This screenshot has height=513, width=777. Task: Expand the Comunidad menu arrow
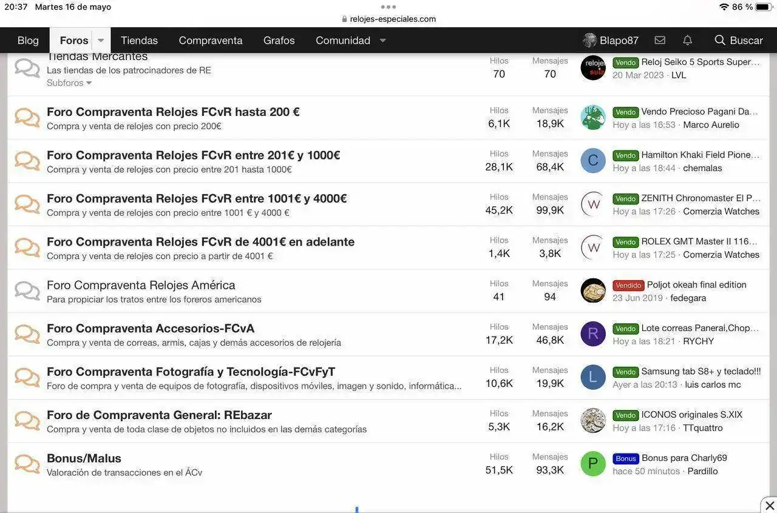tap(382, 40)
